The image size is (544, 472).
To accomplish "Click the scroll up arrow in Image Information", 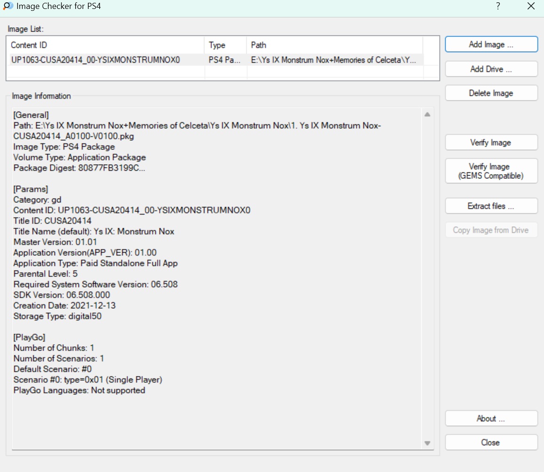I will click(427, 114).
